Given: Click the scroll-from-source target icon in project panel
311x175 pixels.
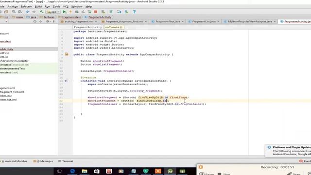Looking at the screenshot, I should (x=35, y=21).
